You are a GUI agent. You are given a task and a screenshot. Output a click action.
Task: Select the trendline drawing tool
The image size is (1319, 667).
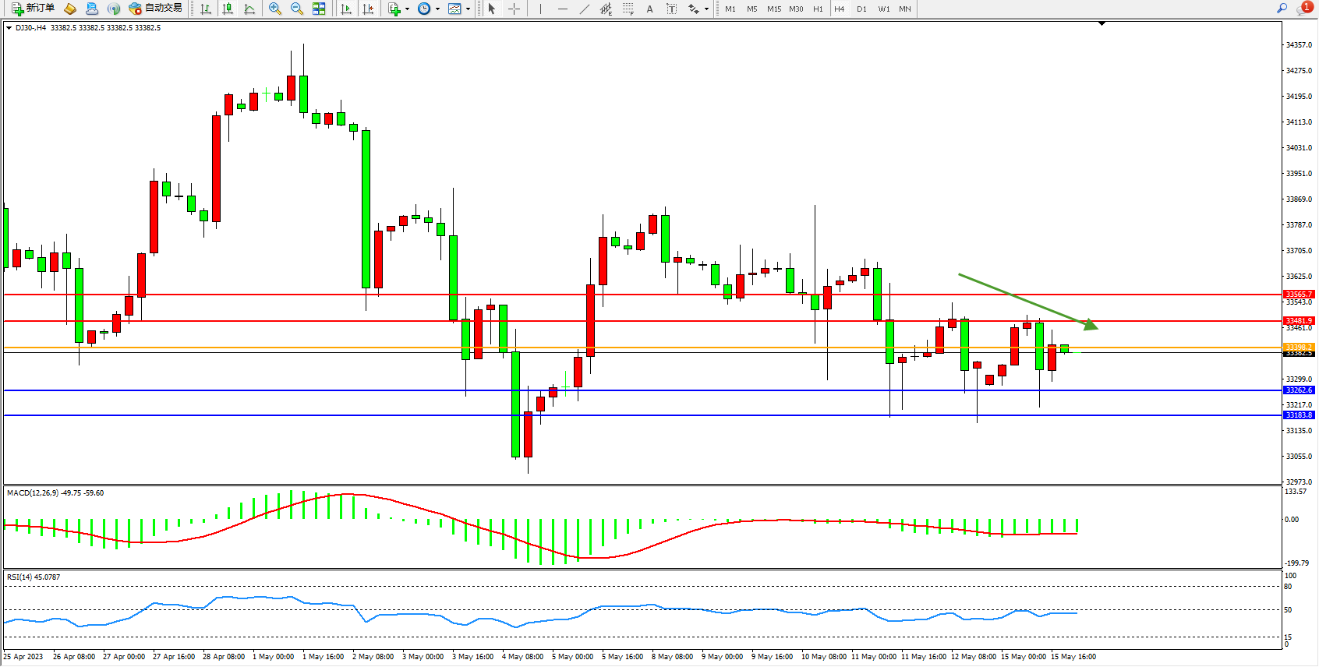point(585,9)
